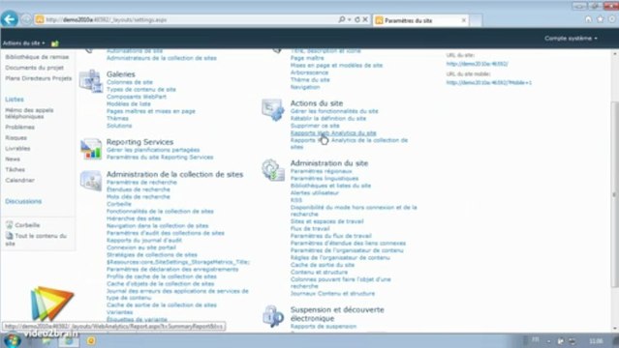This screenshot has height=348, width=619.
Task: Open Discussions in left navigation
Action: (23, 201)
